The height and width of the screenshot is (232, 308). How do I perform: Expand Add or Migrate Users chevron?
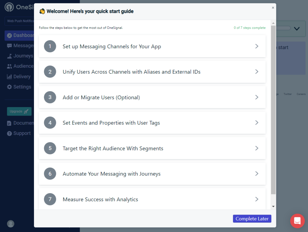[x=257, y=97]
